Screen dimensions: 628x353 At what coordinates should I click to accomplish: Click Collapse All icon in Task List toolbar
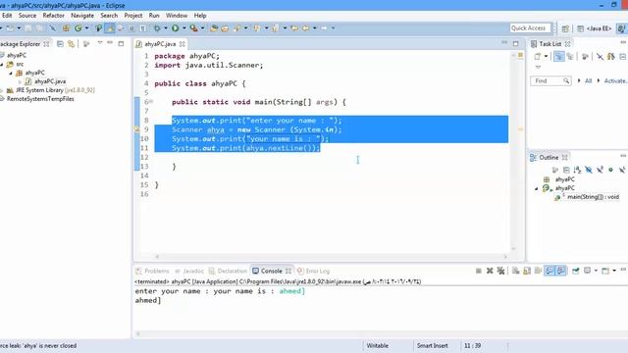click(623, 57)
